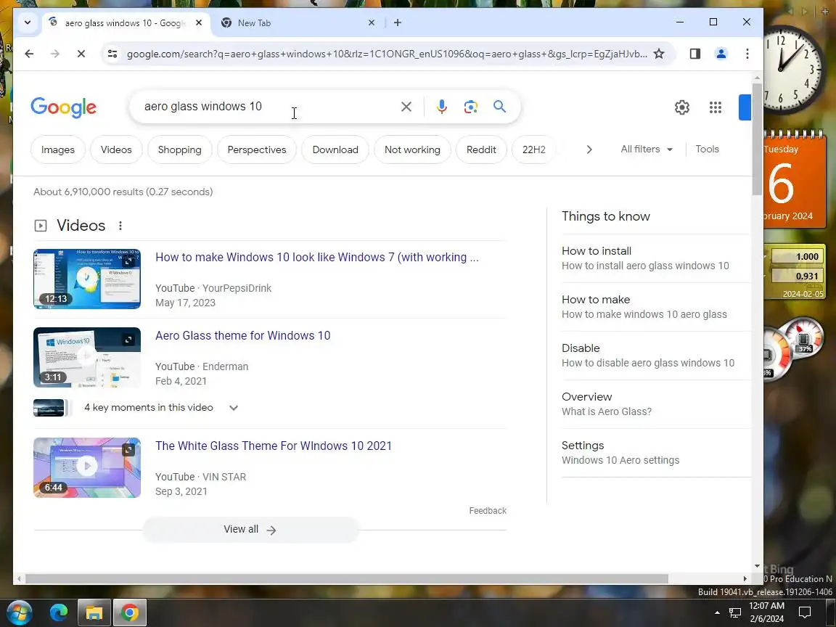Click View all videos button
Image resolution: width=836 pixels, height=627 pixels.
250,530
